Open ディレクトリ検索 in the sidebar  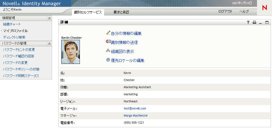(14, 37)
